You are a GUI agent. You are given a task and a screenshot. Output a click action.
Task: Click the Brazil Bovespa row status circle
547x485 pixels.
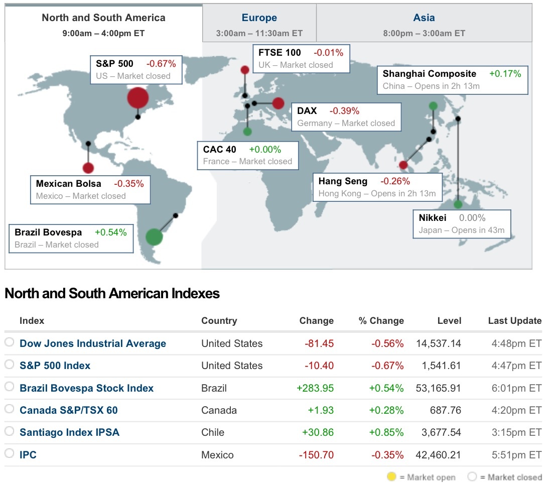coord(10,387)
